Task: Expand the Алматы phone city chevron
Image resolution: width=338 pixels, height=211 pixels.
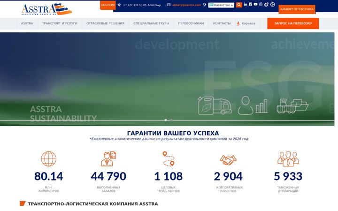Action: pyautogui.click(x=159, y=5)
